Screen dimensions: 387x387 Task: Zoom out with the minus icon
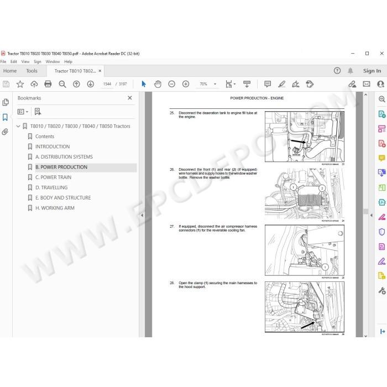[x=172, y=84]
